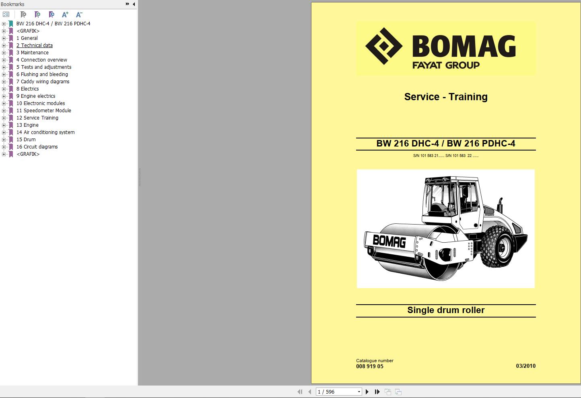The image size is (581, 398).
Task: Click the previous view icon
Action: [x=388, y=391]
